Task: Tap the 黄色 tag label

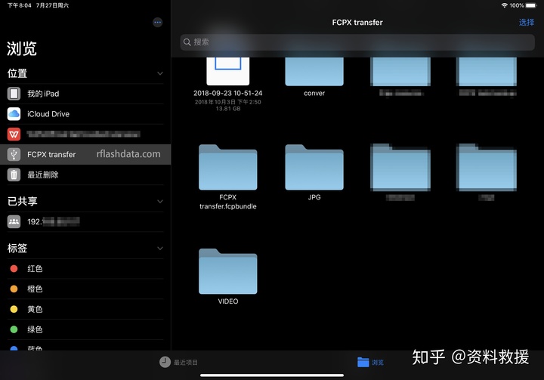Action: pyautogui.click(x=35, y=309)
